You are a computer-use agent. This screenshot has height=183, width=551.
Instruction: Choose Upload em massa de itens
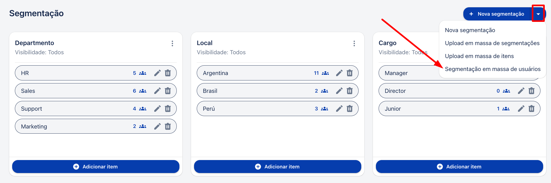coord(479,56)
